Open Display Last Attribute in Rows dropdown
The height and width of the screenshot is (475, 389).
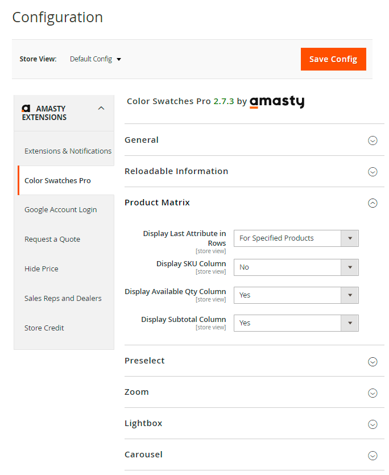[x=296, y=238]
